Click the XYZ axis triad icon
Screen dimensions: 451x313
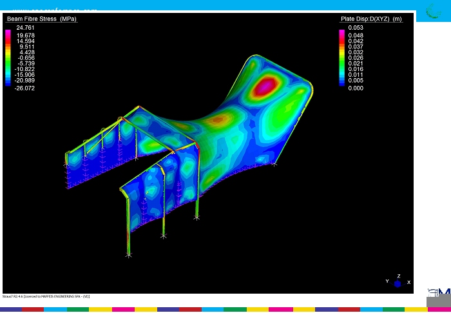(x=398, y=283)
